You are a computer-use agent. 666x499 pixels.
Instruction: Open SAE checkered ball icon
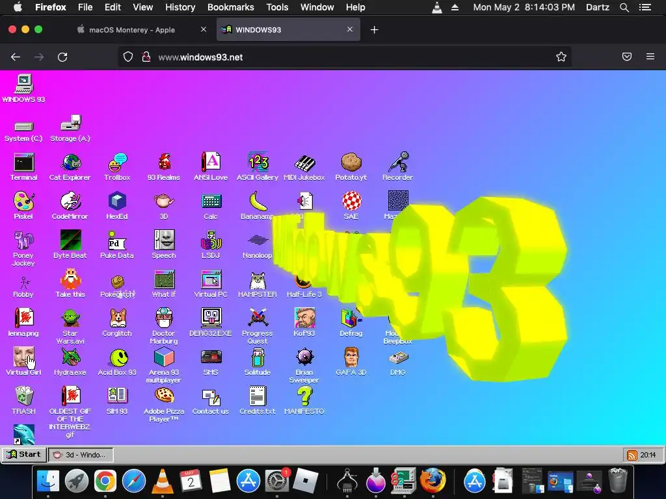click(352, 201)
